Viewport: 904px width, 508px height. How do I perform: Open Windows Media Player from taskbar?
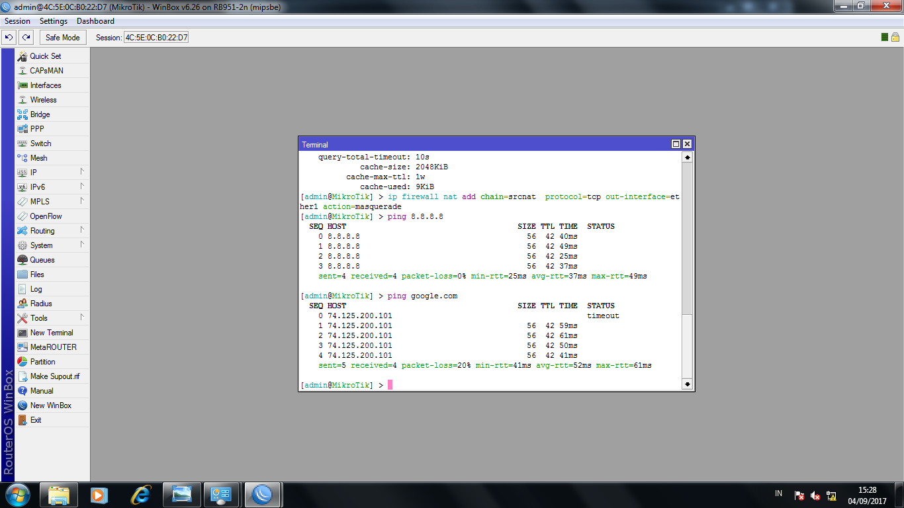coord(99,495)
